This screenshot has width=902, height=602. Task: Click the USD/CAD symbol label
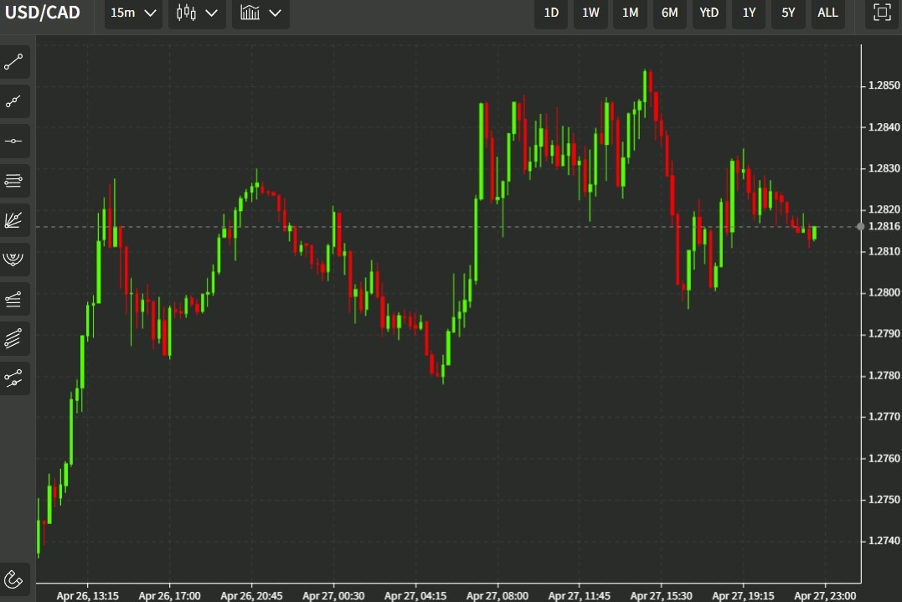click(43, 13)
